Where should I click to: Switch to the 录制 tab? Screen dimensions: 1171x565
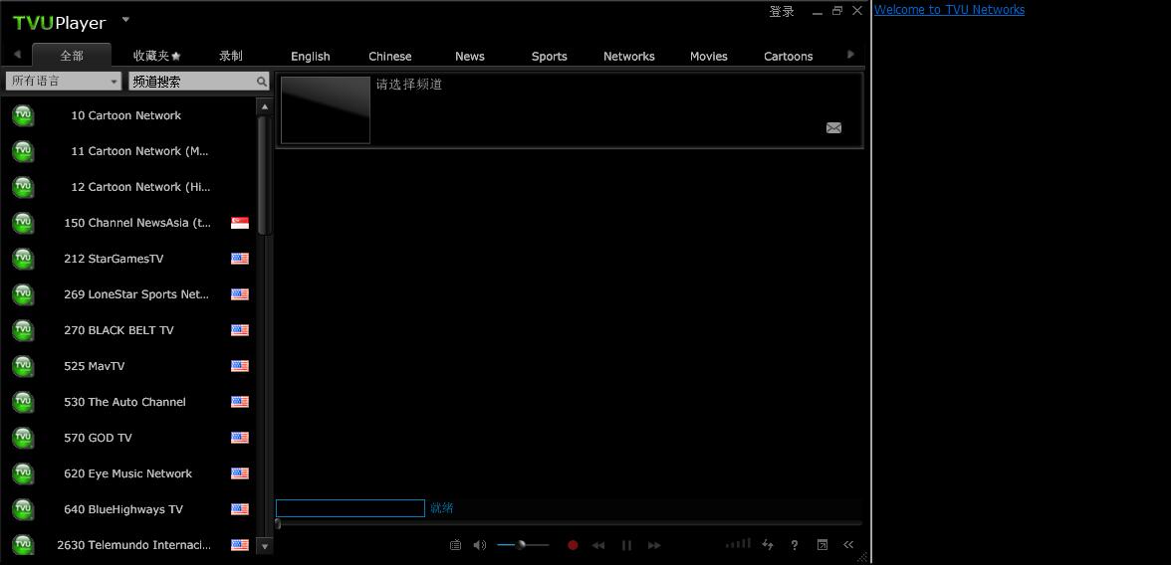pos(231,56)
